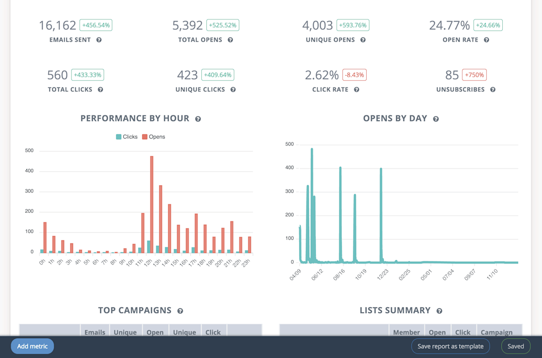Open the Opens By Day question mark icon
The image size is (542, 358).
click(436, 118)
